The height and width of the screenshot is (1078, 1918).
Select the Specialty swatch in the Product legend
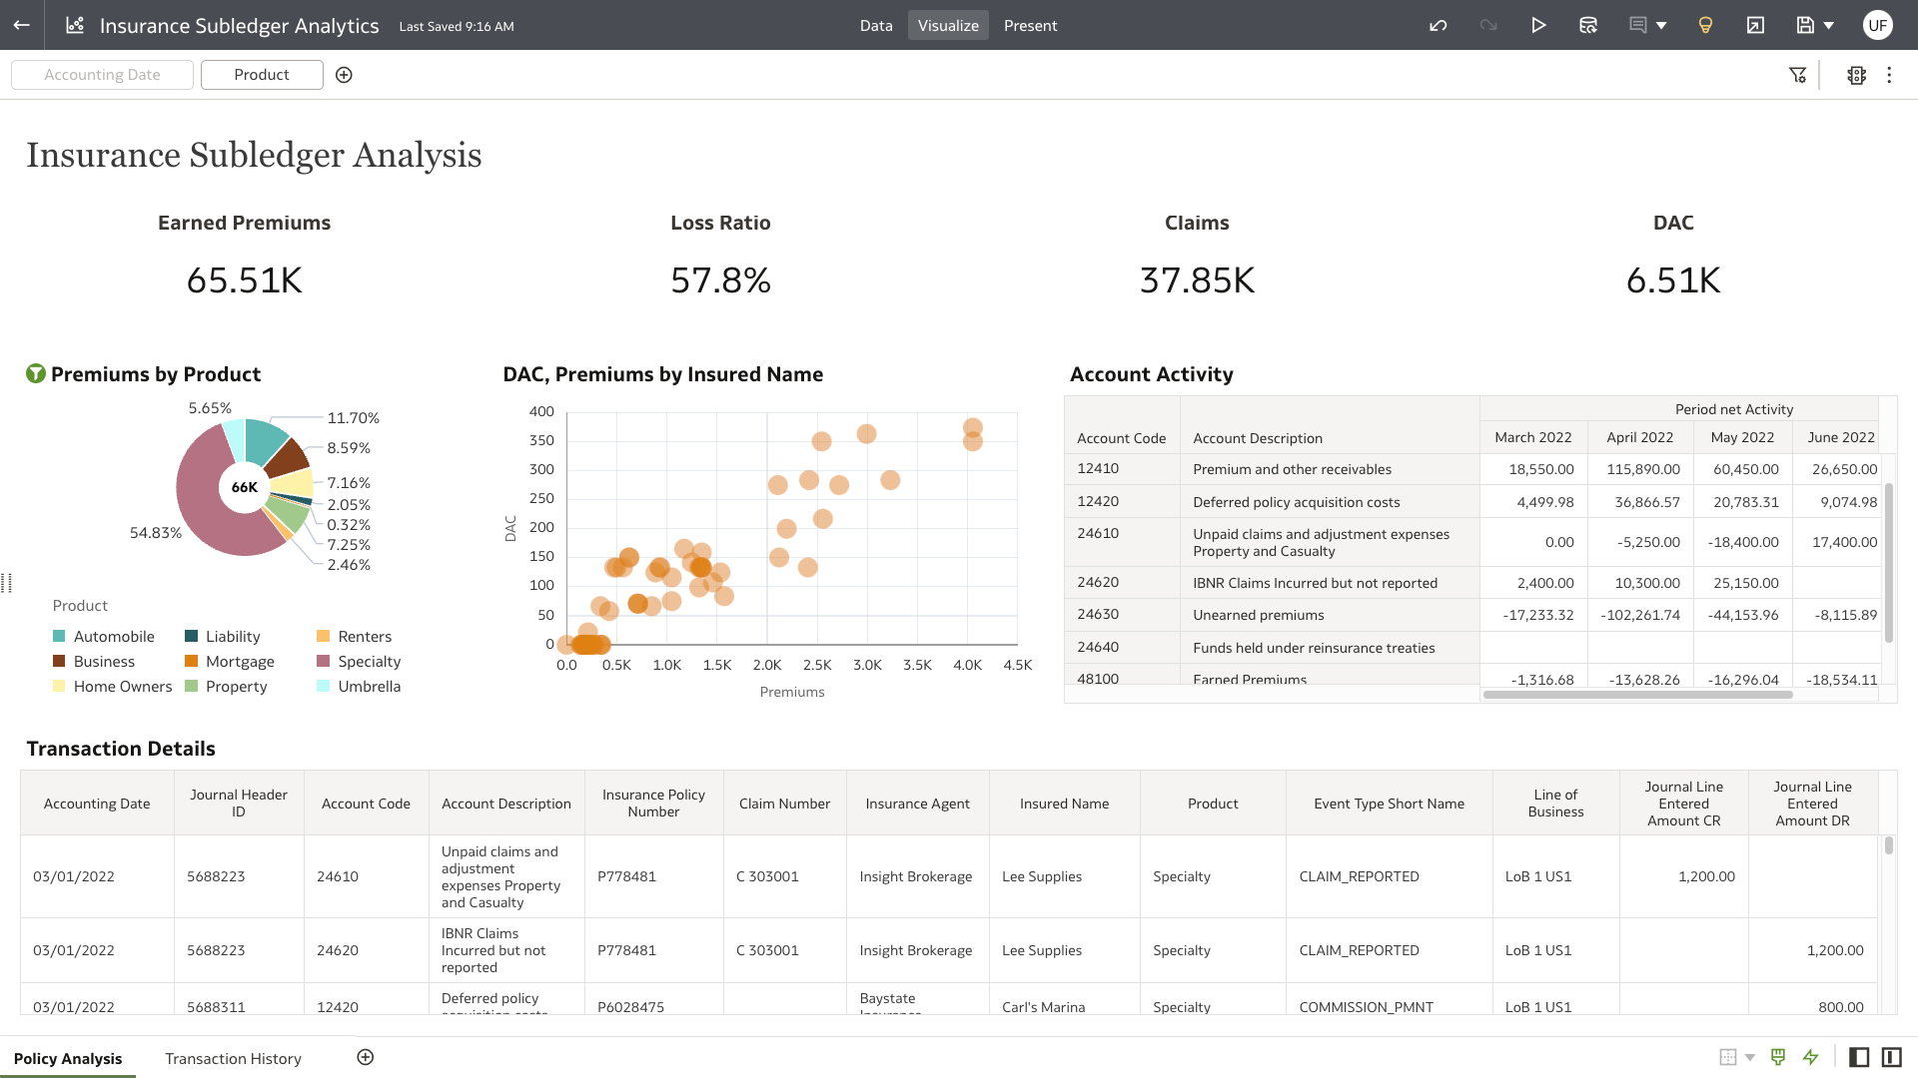[324, 661]
